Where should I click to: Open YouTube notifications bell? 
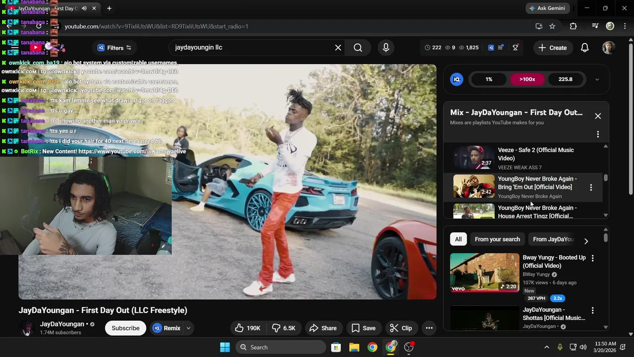click(x=584, y=48)
